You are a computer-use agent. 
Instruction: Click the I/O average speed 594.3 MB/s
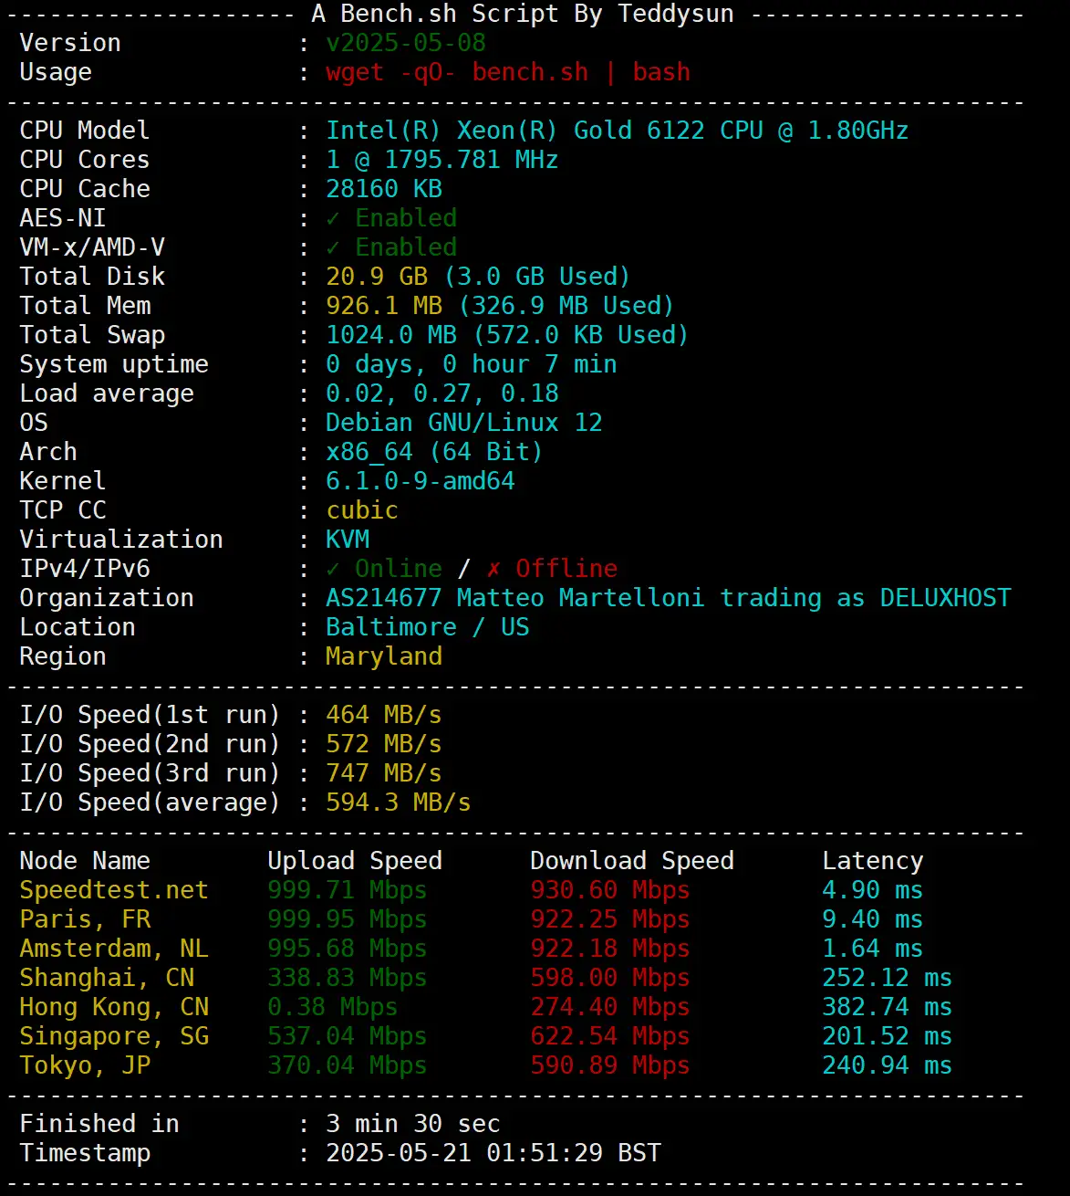398,803
